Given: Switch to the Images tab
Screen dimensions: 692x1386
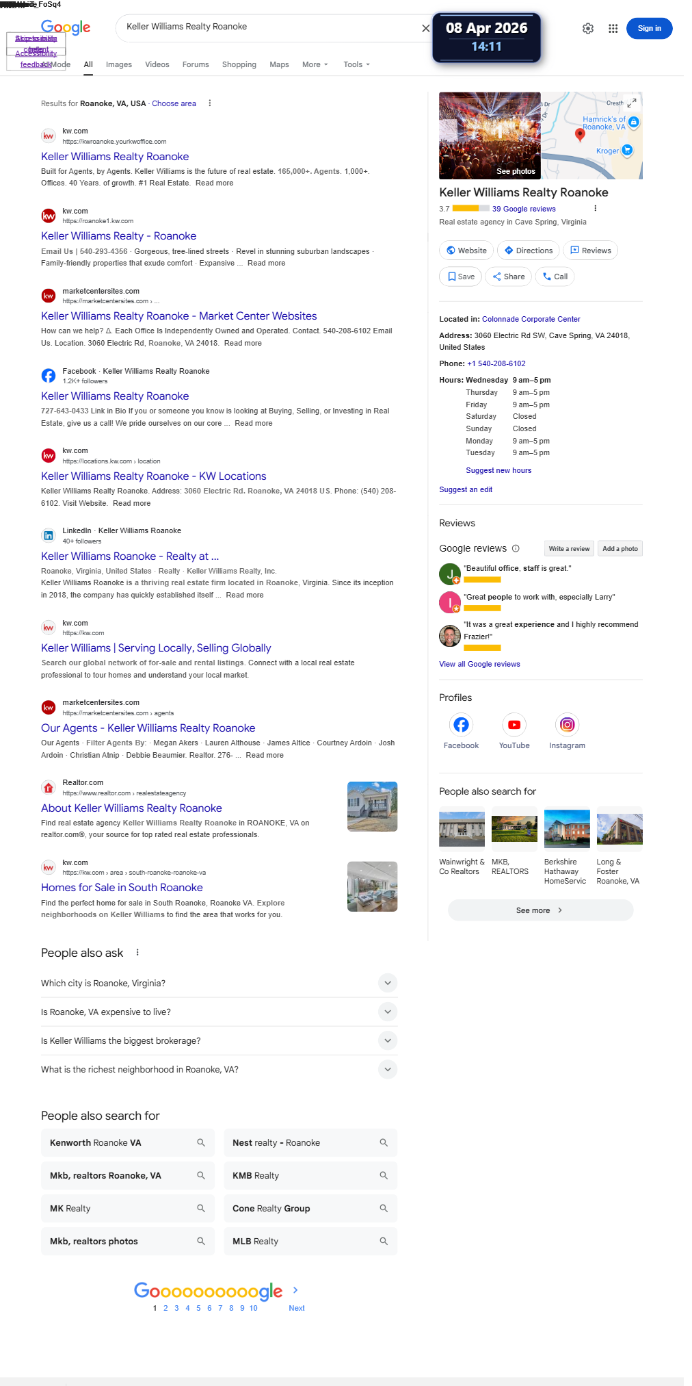Looking at the screenshot, I should (x=118, y=64).
